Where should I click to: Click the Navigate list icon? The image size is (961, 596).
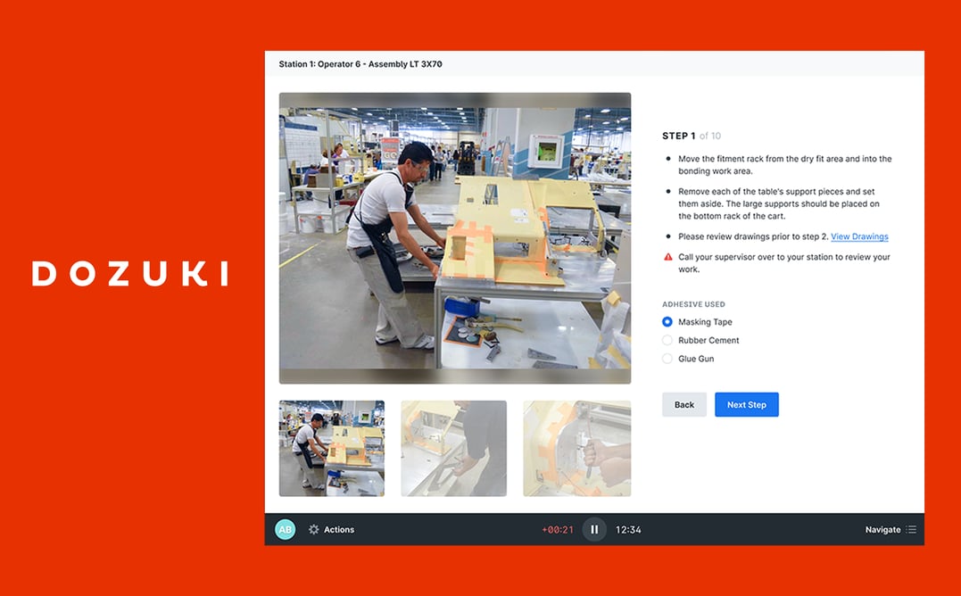click(913, 529)
